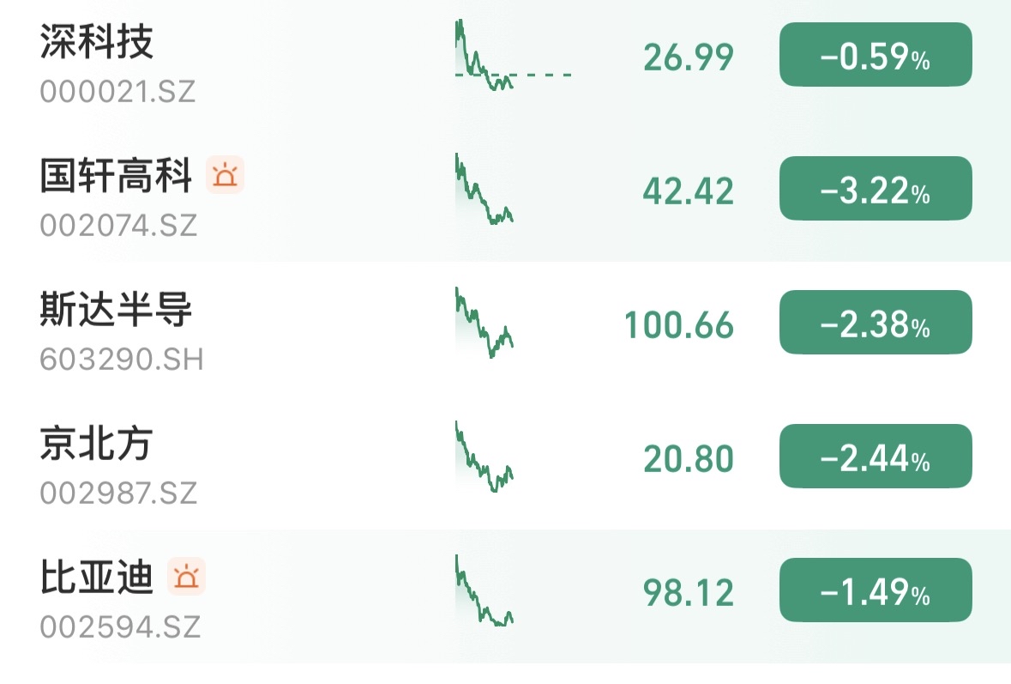Tap the -0.59% change button
The image size is (1011, 684).
tap(875, 57)
